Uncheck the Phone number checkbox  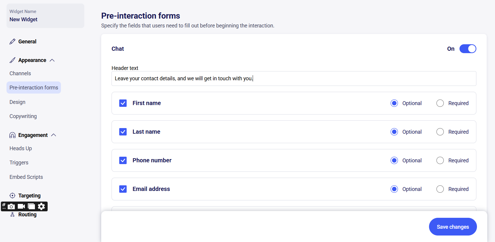[123, 160]
